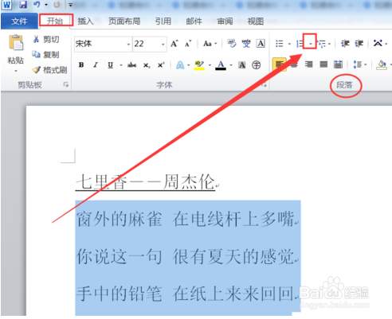This screenshot has width=392, height=319.
Task: Switch to the 邮件 (Mailings) tab
Action: 194,21
